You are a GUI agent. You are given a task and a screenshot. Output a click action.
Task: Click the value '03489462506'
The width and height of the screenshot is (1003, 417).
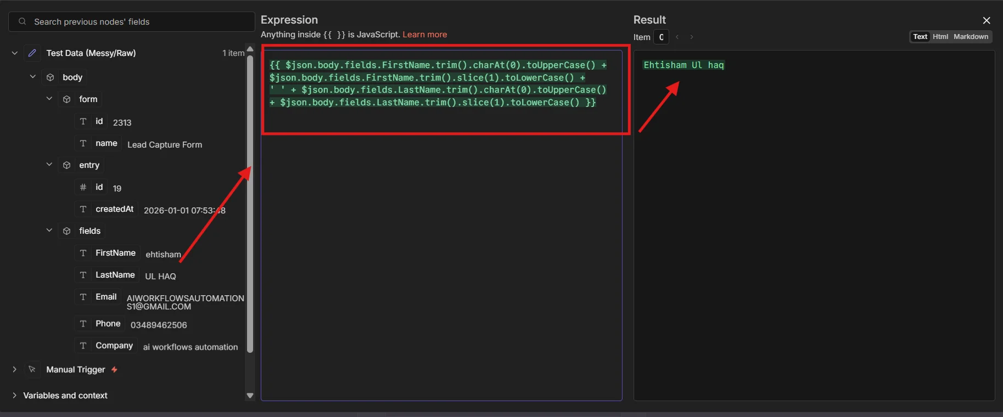[x=159, y=325]
